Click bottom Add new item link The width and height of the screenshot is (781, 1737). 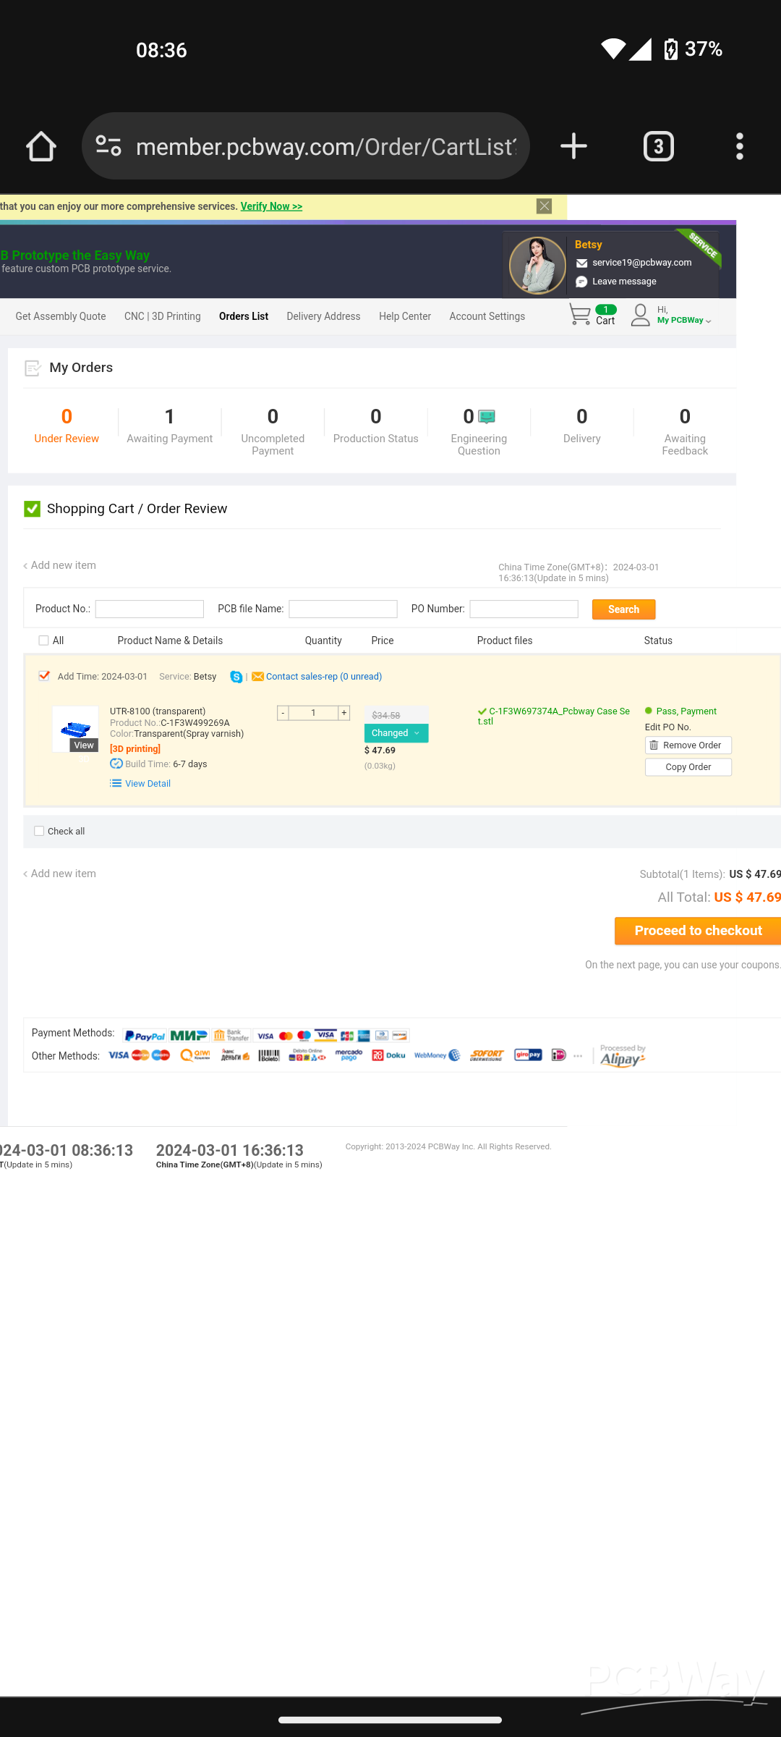tap(59, 874)
